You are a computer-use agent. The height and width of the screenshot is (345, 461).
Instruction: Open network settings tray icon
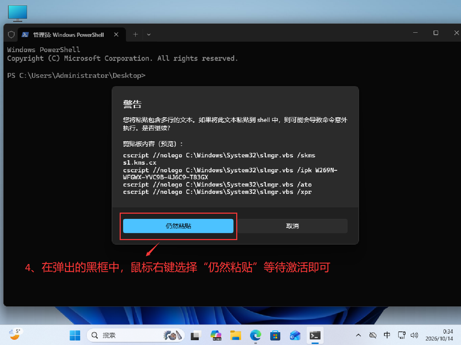coord(402,335)
